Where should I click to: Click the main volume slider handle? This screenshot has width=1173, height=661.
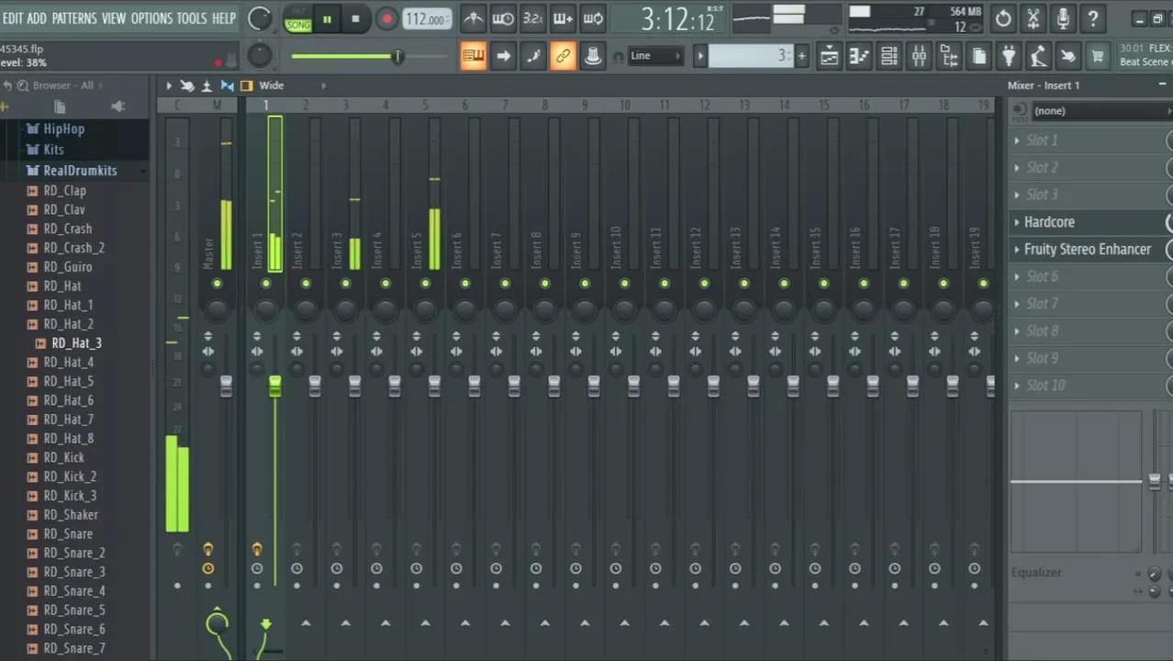point(398,57)
